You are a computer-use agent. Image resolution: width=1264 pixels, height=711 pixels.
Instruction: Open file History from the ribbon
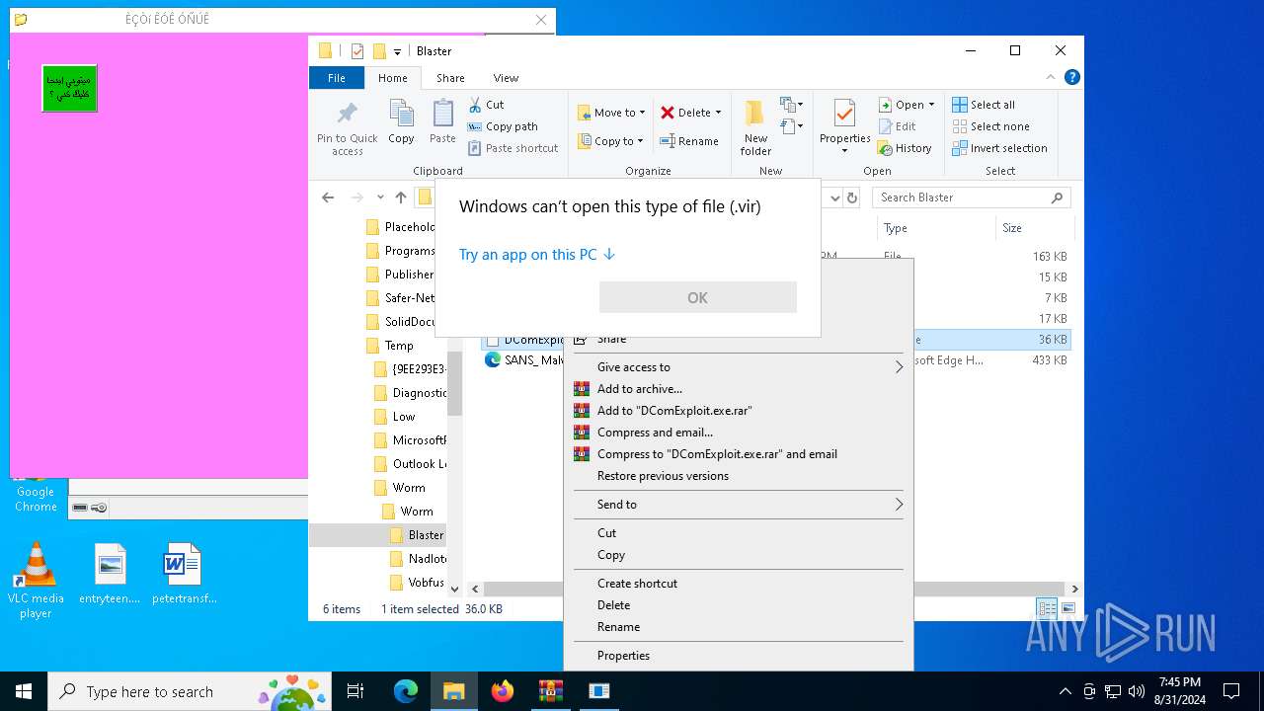pyautogui.click(x=905, y=148)
